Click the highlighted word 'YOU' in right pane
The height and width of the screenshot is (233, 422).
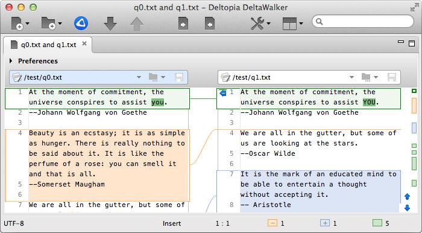point(369,103)
